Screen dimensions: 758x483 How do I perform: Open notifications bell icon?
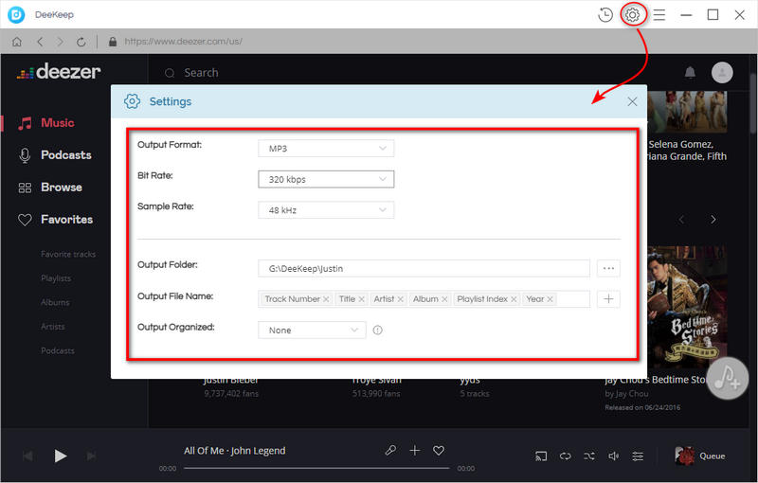click(x=690, y=72)
